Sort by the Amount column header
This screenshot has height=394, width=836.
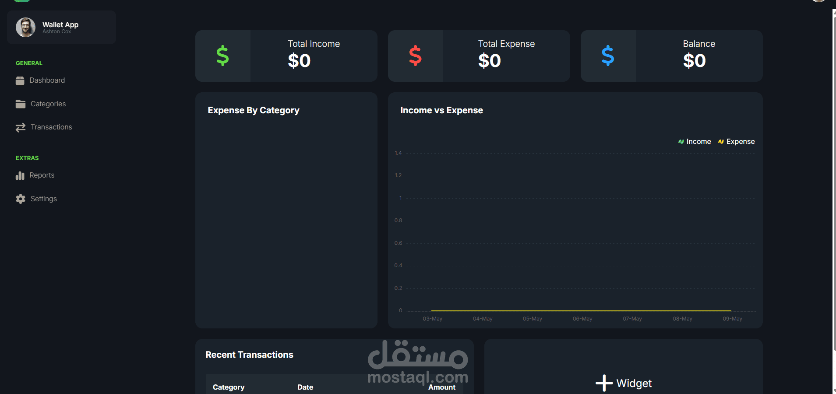click(442, 387)
